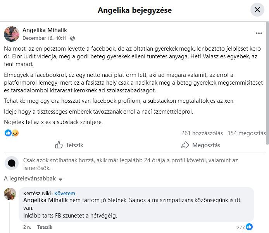Open Kertész Niki commenter name
Screen dimensions: 269x233
pos(37,193)
